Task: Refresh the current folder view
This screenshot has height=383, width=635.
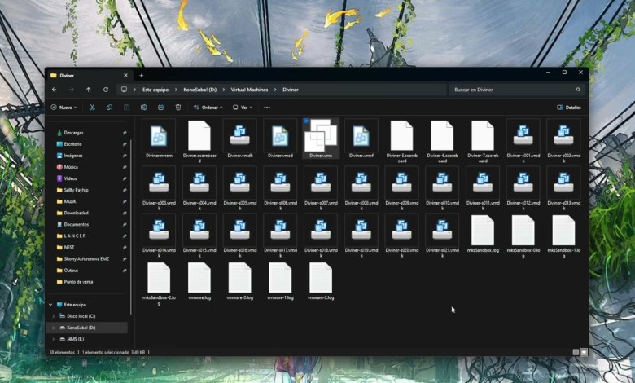Action: coord(106,90)
